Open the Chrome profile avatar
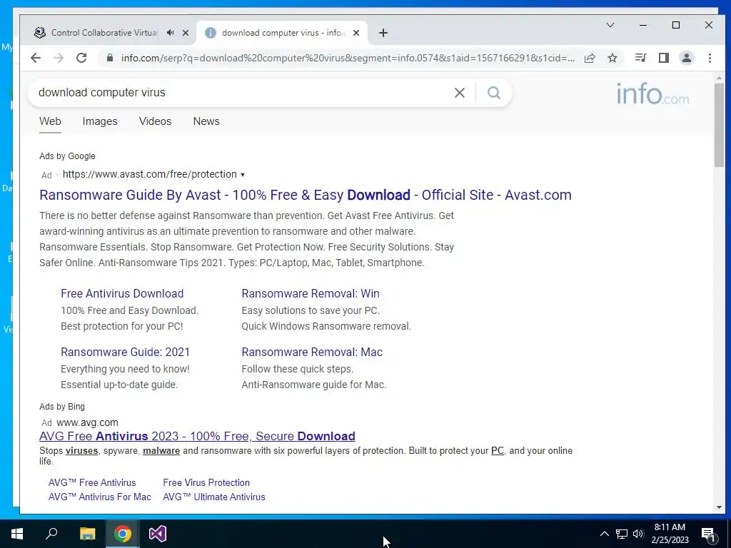Viewport: 731px width, 548px height. pos(687,58)
